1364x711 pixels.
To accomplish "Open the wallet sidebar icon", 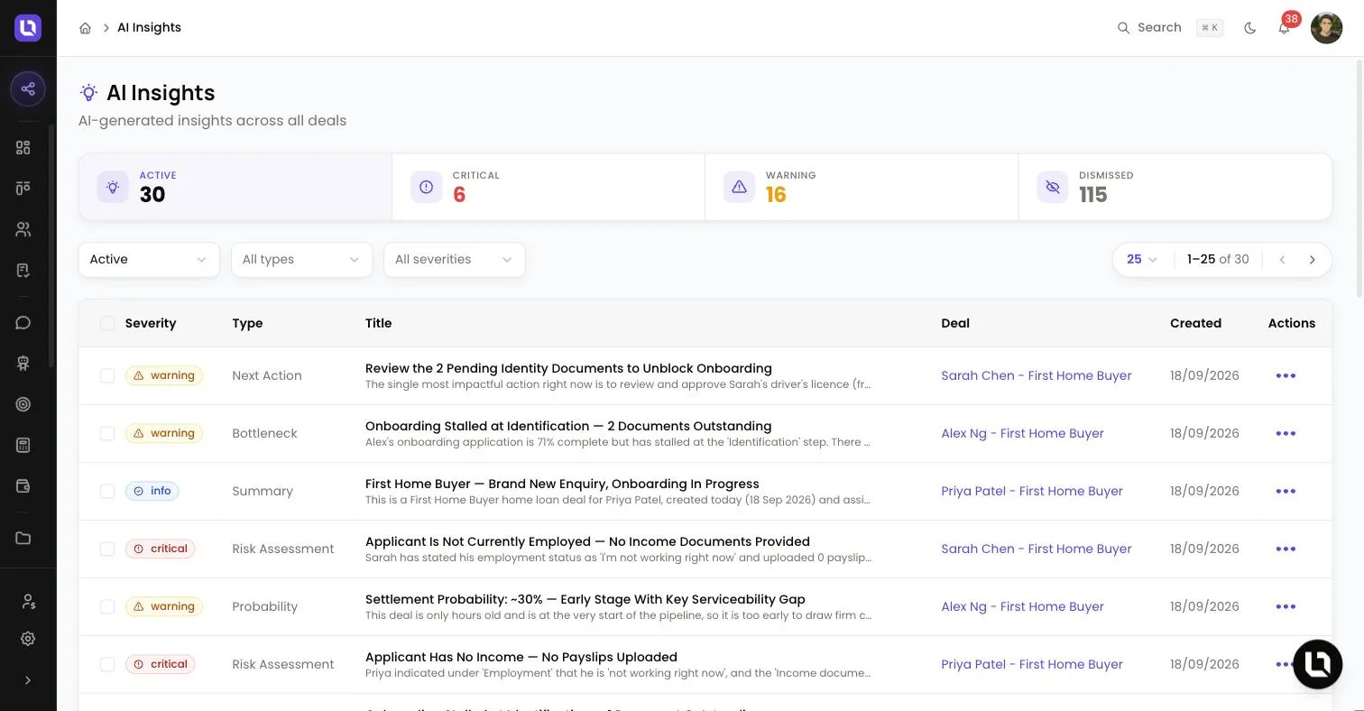I will coord(23,485).
